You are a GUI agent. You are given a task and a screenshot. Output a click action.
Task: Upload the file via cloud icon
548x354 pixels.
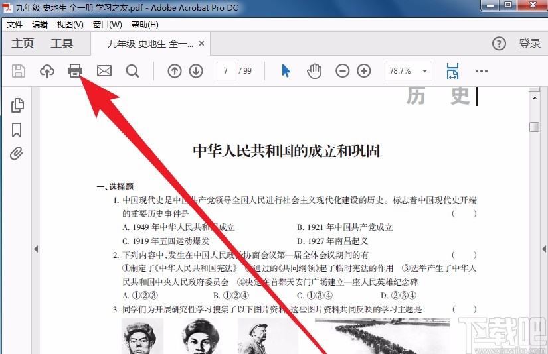[x=47, y=71]
